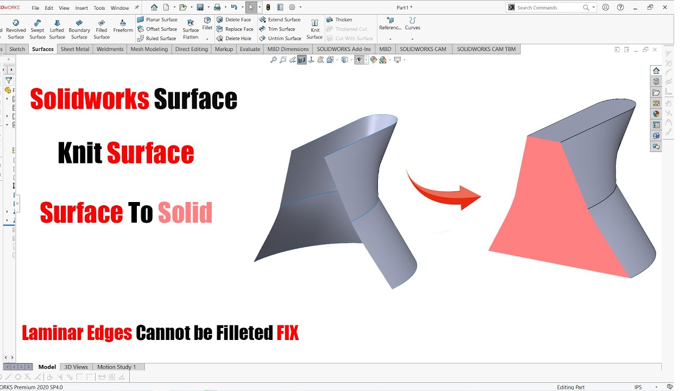Open the Design Library task pane tab
The width and height of the screenshot is (695, 391).
pos(656,81)
